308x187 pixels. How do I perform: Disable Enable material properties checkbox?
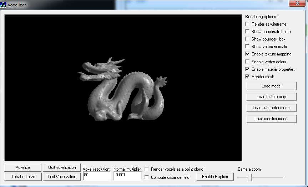[x=247, y=69]
